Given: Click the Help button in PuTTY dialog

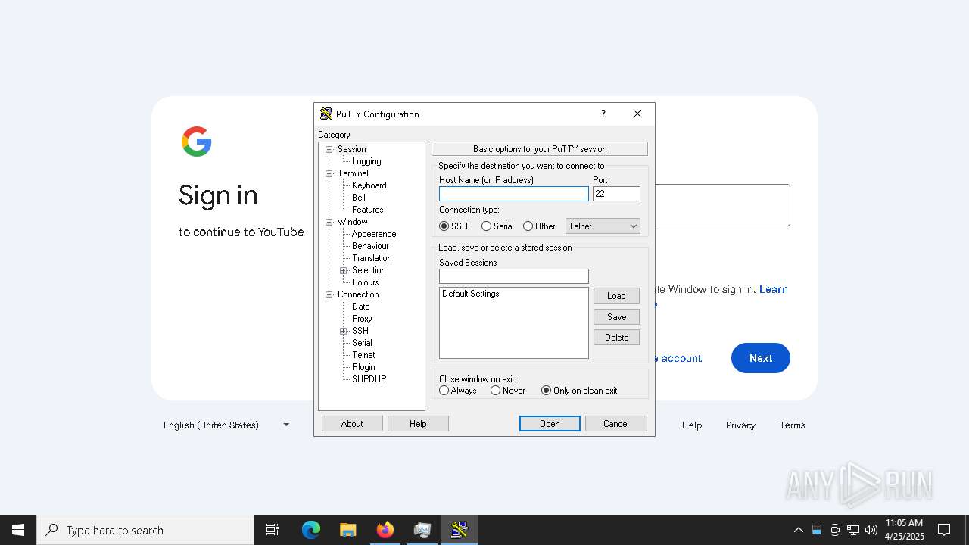Looking at the screenshot, I should pos(418,424).
